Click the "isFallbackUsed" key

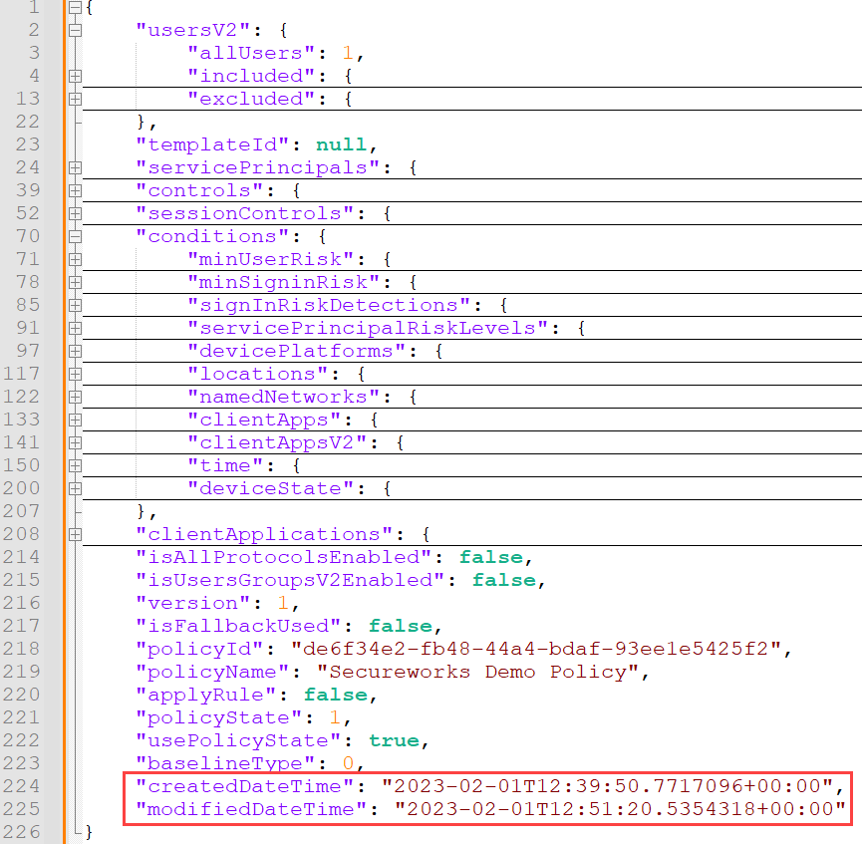238,626
